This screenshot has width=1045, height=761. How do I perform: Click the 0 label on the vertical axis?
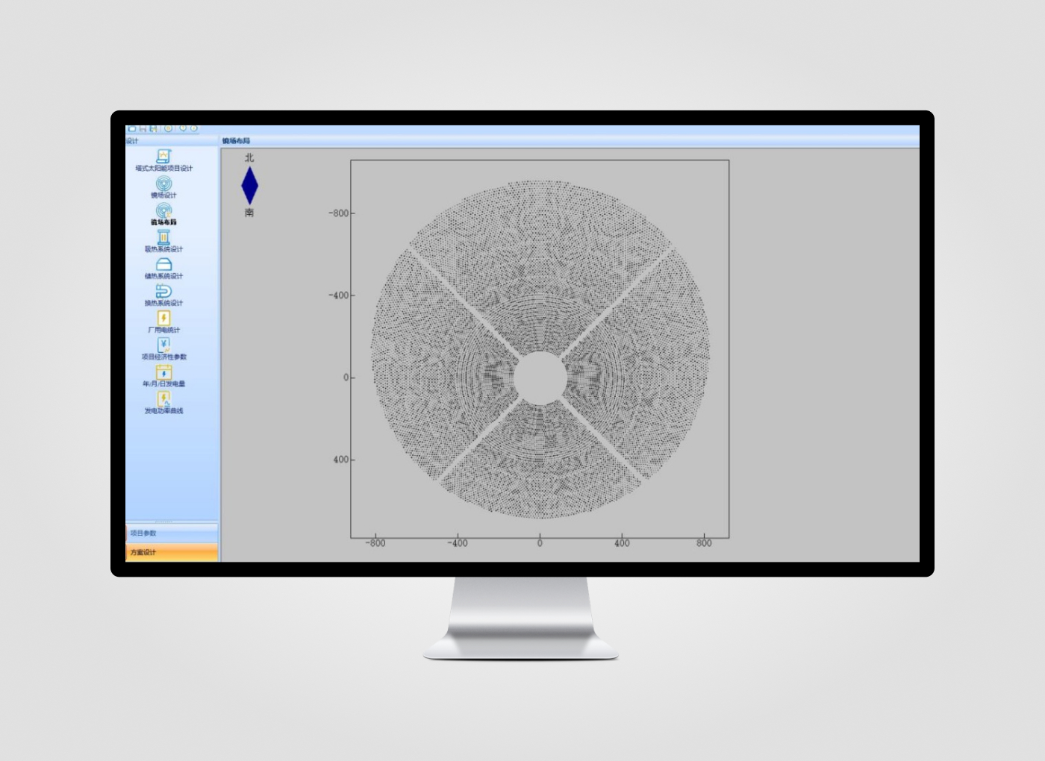coord(346,378)
